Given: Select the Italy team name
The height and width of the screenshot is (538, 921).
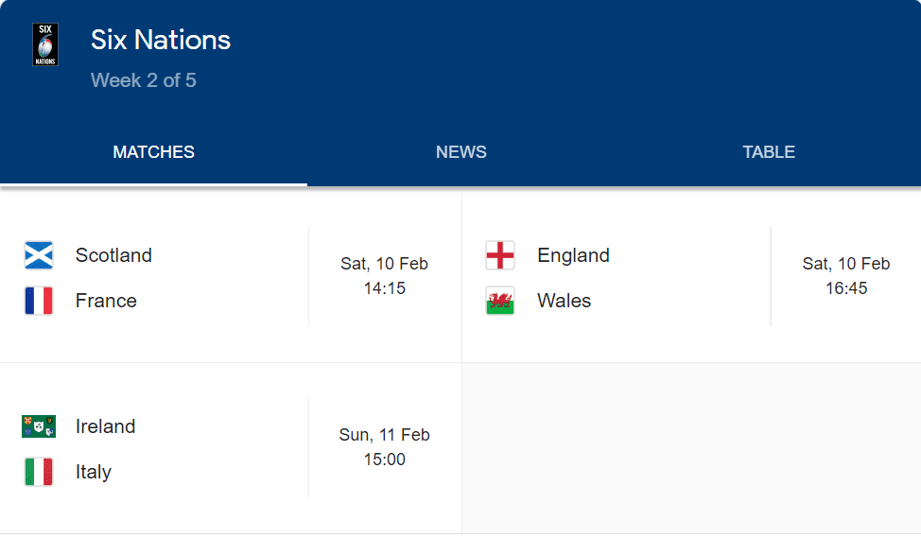Looking at the screenshot, I should click(x=94, y=472).
